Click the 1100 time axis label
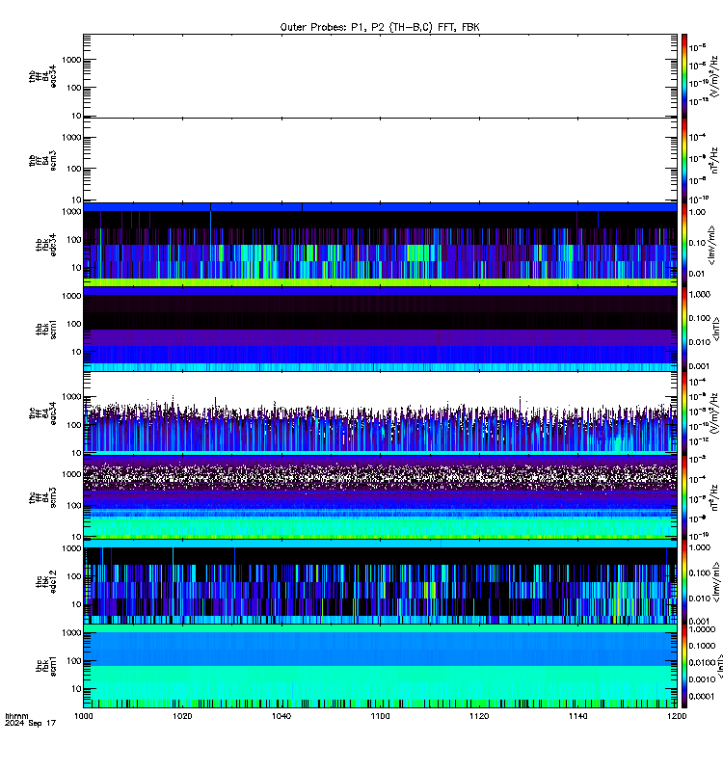The width and height of the screenshot is (723, 771). (380, 716)
